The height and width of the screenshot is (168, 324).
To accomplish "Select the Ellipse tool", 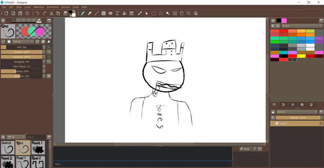I will pos(111,13).
